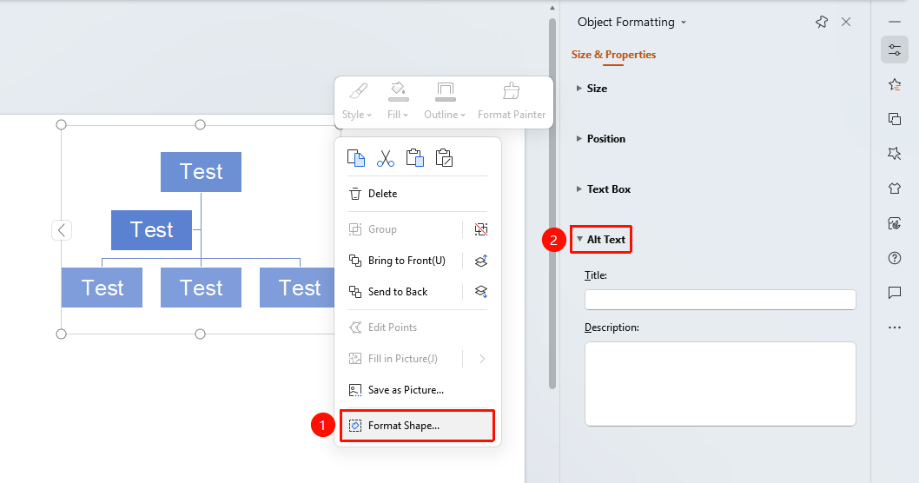Click the stacked copies icon in sidebar
The image size is (919, 483).
(895, 119)
